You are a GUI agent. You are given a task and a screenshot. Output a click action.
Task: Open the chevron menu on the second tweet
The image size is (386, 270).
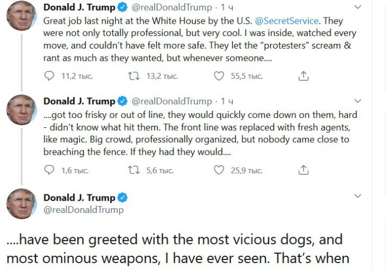(x=358, y=101)
